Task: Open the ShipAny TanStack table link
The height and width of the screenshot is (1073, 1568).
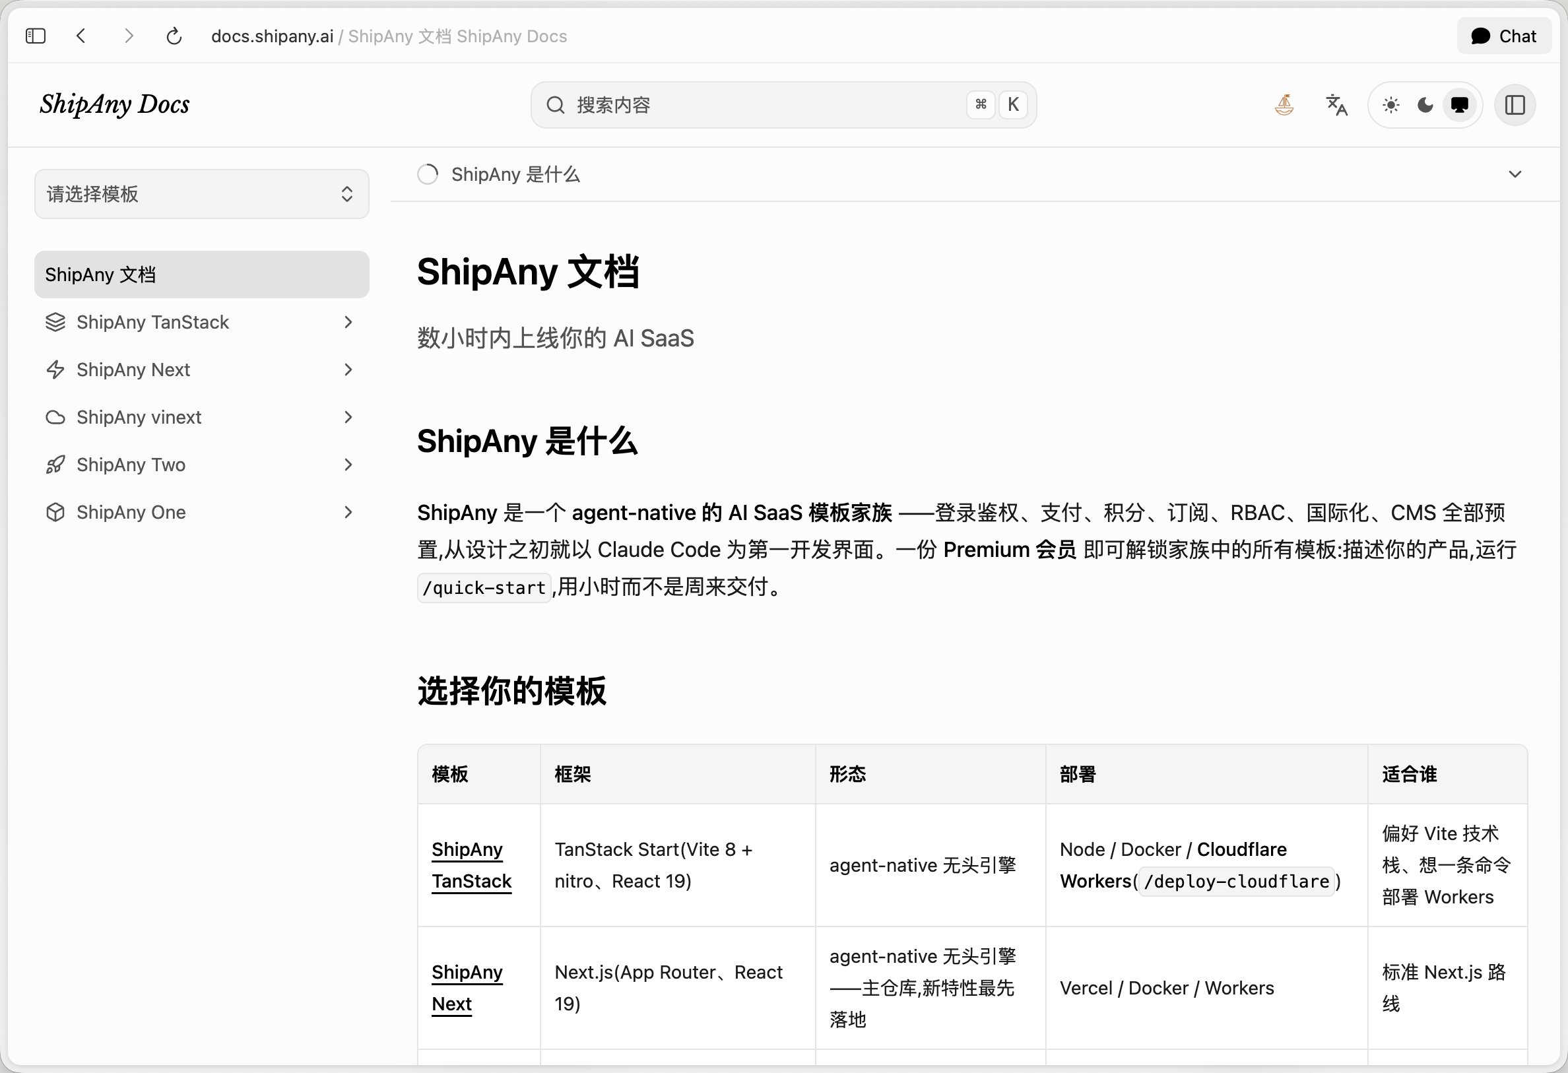Action: pyautogui.click(x=472, y=865)
